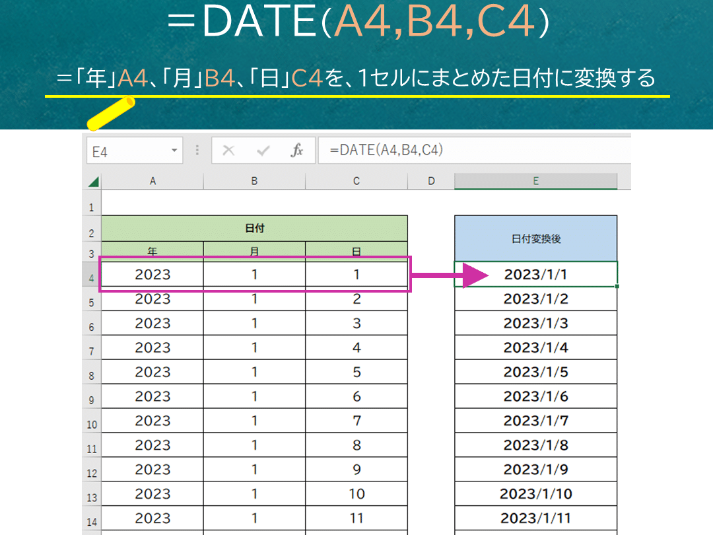Click column header A
The height and width of the screenshot is (535, 713).
pos(152,180)
